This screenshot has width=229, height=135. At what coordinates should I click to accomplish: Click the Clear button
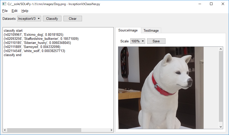pos(73,19)
